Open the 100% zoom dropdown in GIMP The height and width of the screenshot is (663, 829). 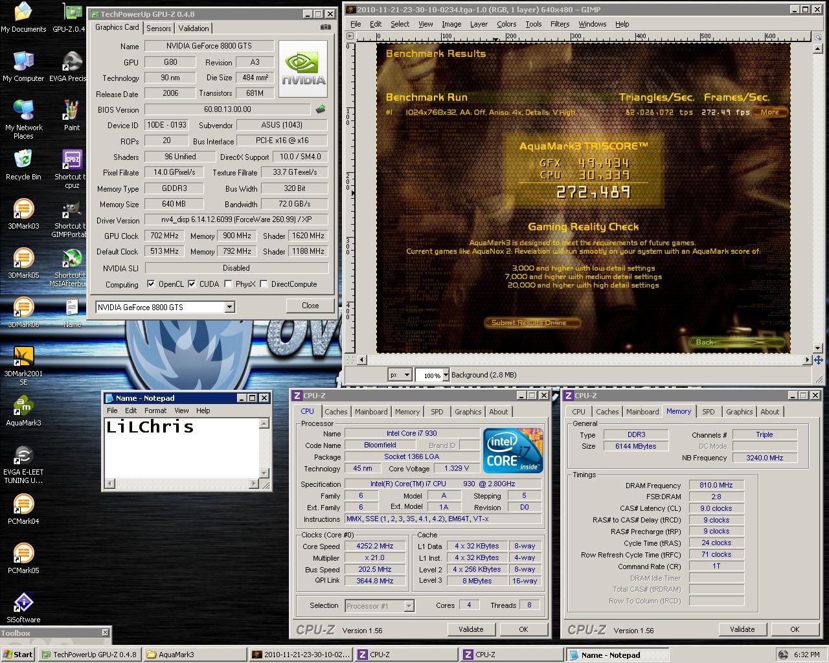coord(445,375)
